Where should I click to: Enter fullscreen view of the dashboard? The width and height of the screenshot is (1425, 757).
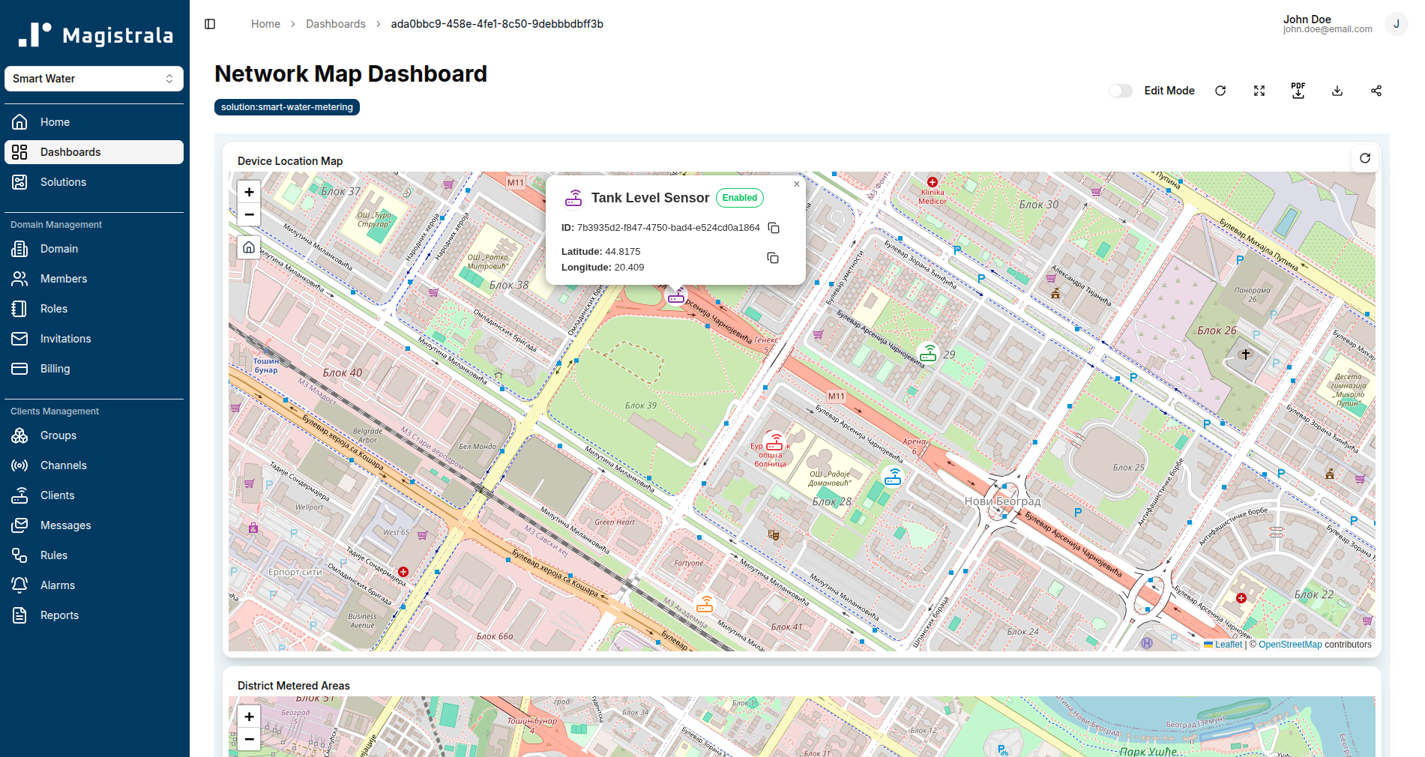(x=1259, y=90)
